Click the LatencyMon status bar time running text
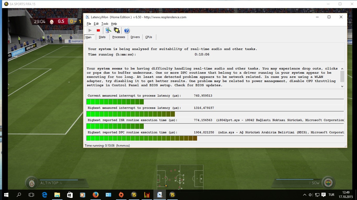The image size is (357, 200). (107, 146)
